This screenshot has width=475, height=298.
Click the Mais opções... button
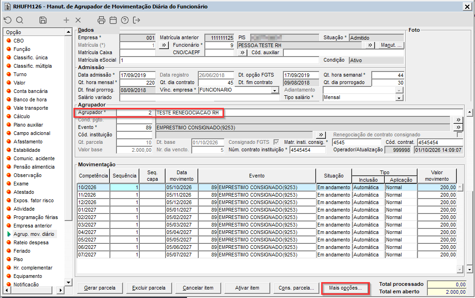point(345,288)
